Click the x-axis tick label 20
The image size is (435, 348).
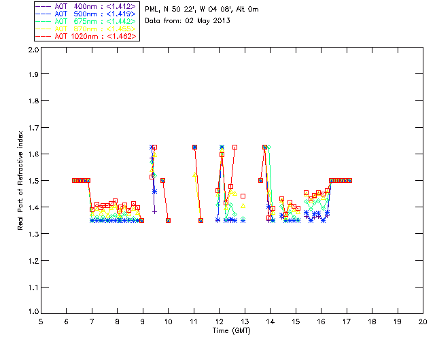coord(423,321)
